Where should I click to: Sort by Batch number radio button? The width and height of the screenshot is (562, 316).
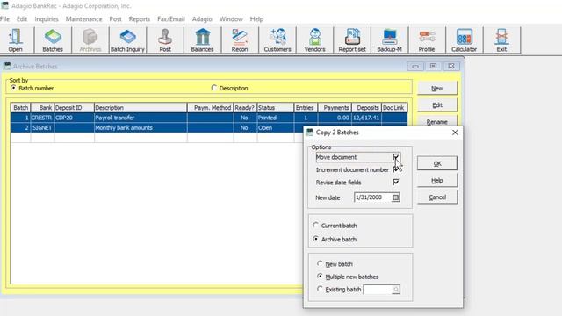pyautogui.click(x=13, y=88)
